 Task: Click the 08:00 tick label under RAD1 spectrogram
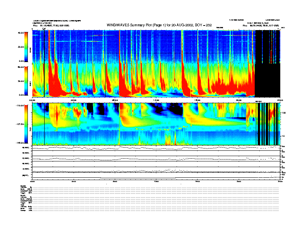[x=115, y=100]
